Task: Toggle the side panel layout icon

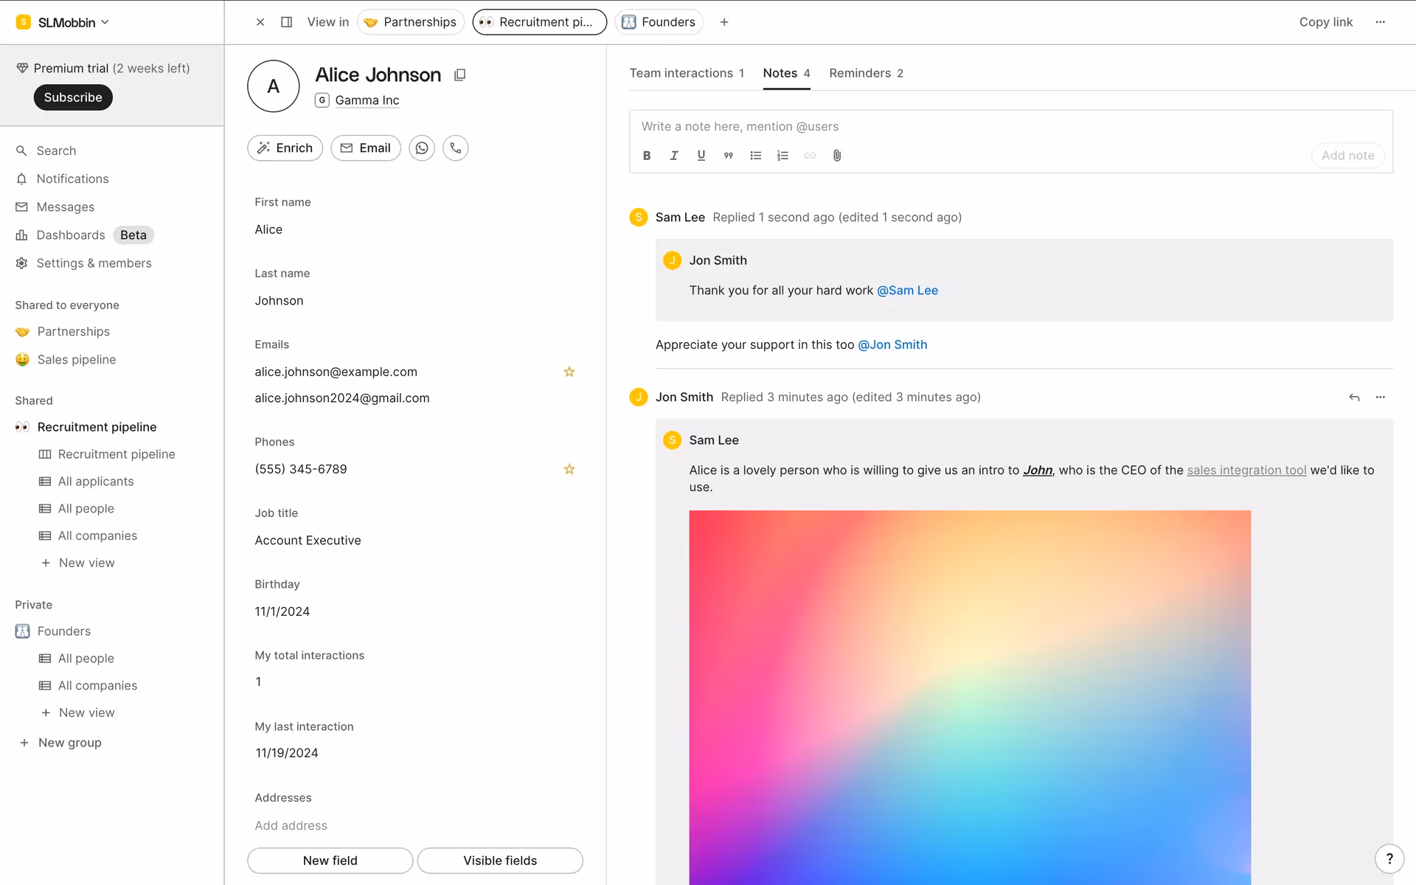Action: click(x=287, y=22)
